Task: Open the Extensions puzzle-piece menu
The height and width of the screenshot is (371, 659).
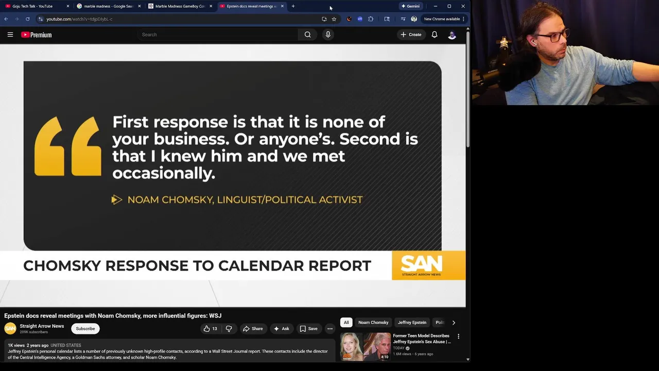Action: point(371,19)
